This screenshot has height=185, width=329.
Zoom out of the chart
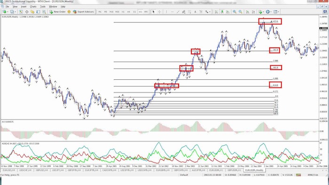240,12
